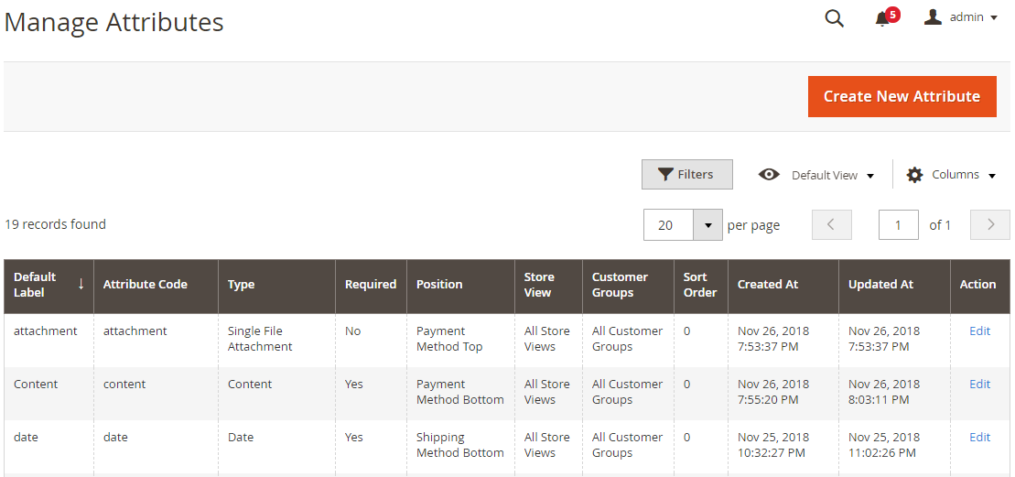Expand the Columns dropdown
Viewport: 1015px width, 477px height.
991,175
